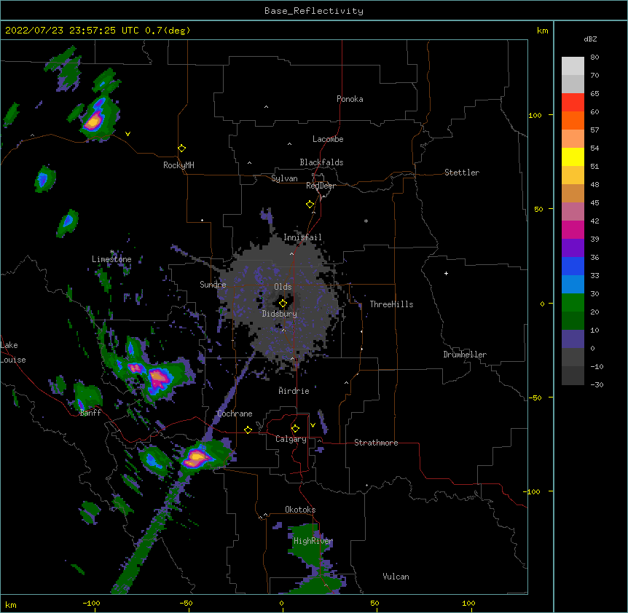This screenshot has height=613, width=628.
Task: Click the 80 value in the dBZ legend
Action: [x=594, y=58]
